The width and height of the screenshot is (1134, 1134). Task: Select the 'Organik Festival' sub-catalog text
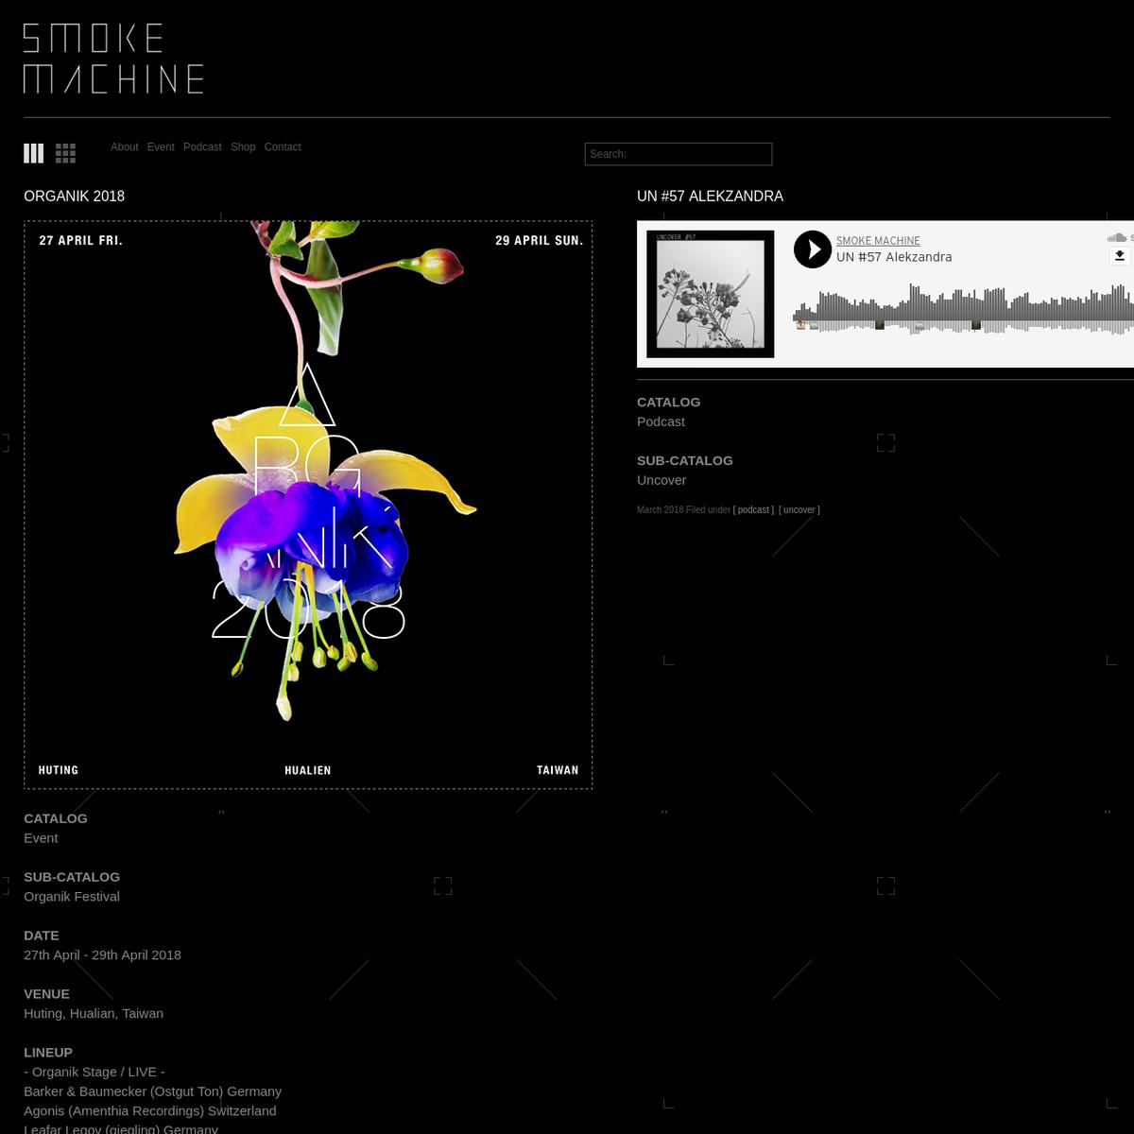click(x=72, y=897)
